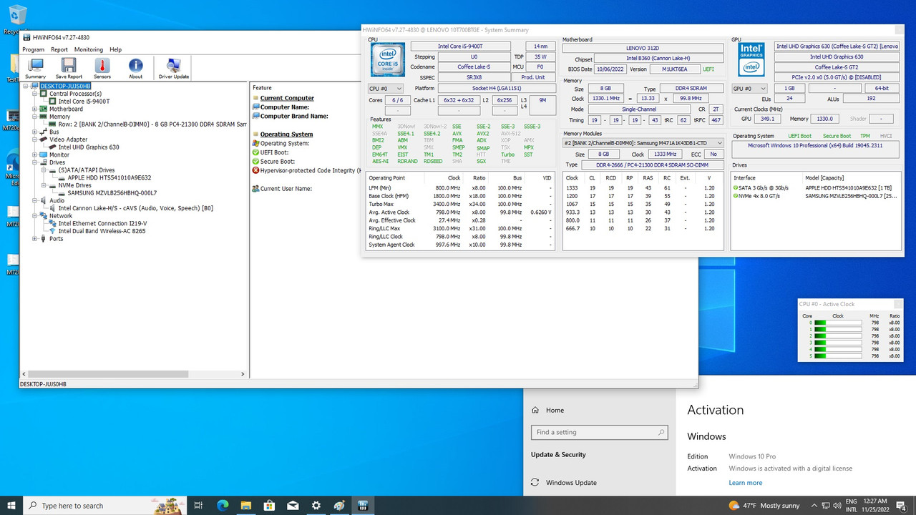Collapse the Memory tree node
This screenshot has height=515, width=916.
35,117
